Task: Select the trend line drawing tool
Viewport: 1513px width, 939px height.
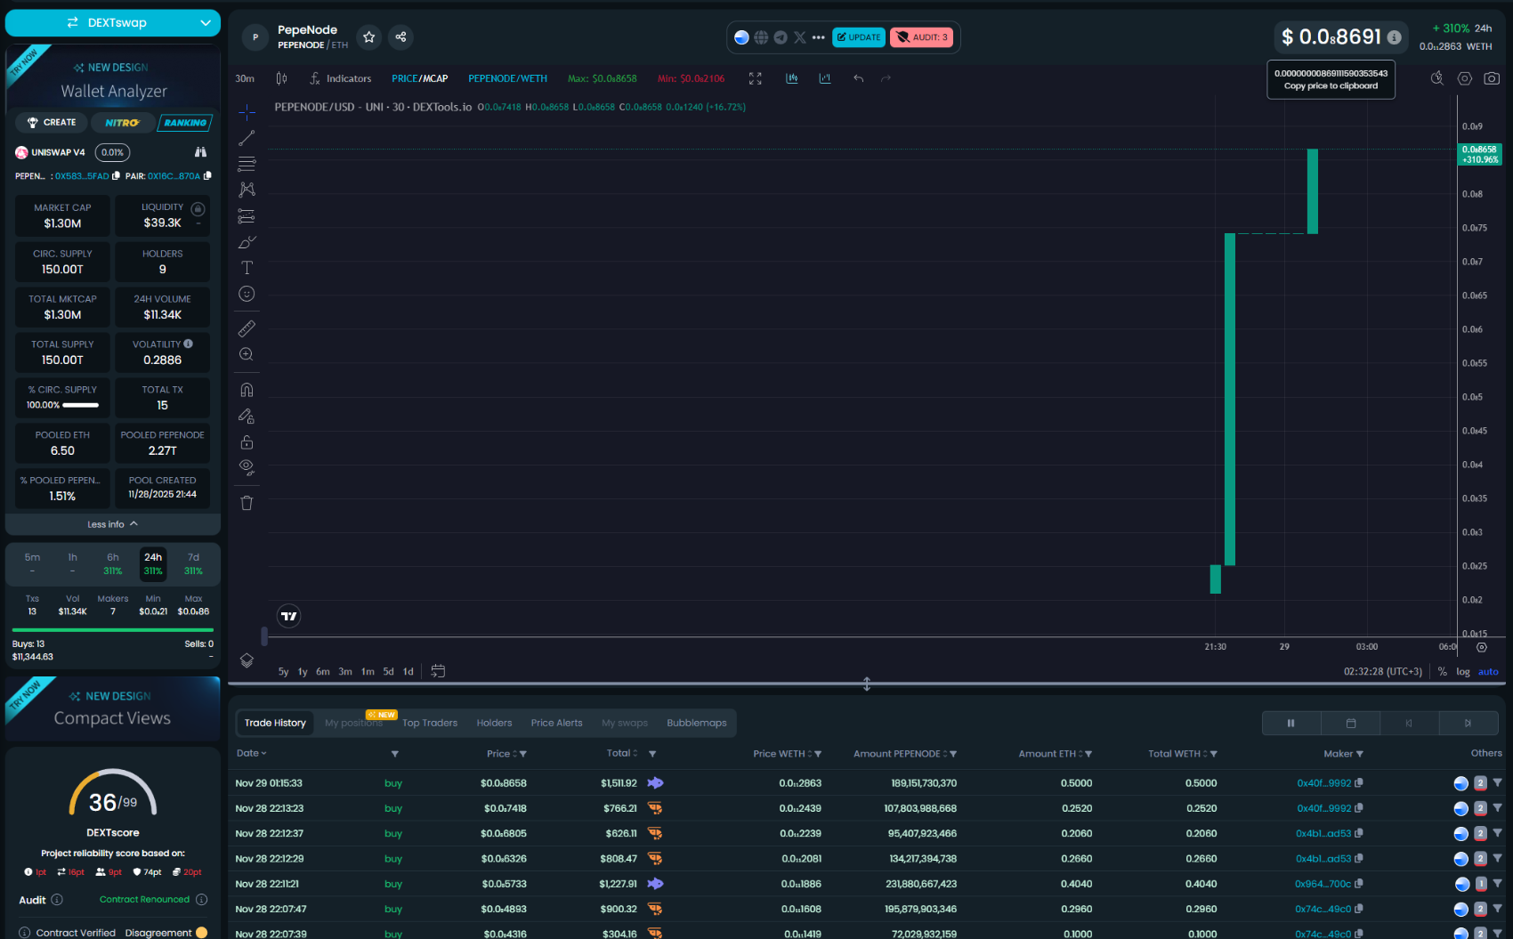Action: (247, 138)
